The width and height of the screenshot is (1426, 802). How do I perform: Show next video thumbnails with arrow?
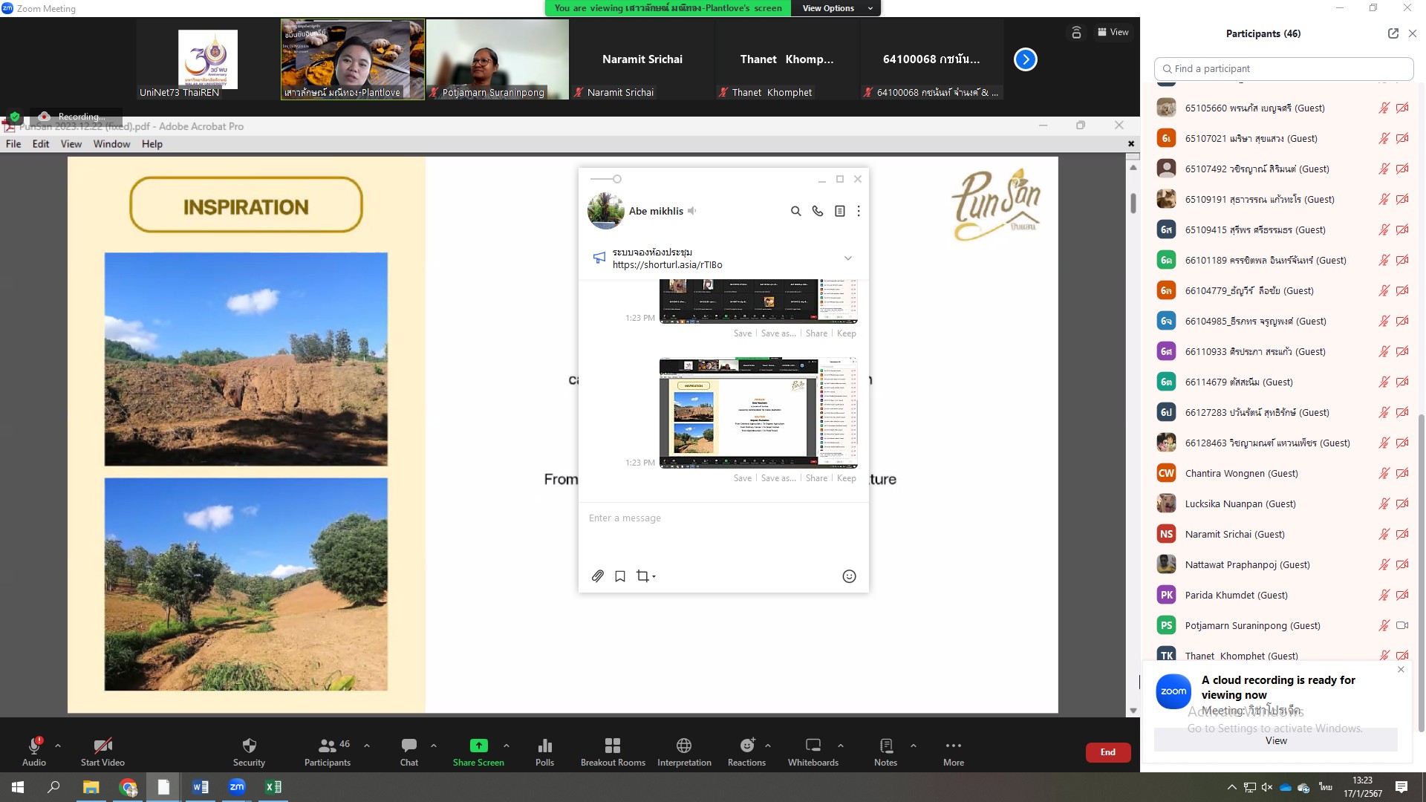[1025, 59]
